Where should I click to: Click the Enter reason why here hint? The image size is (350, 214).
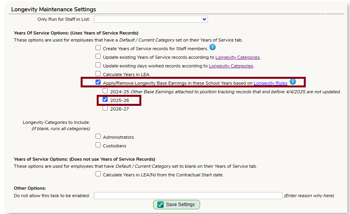(309, 196)
